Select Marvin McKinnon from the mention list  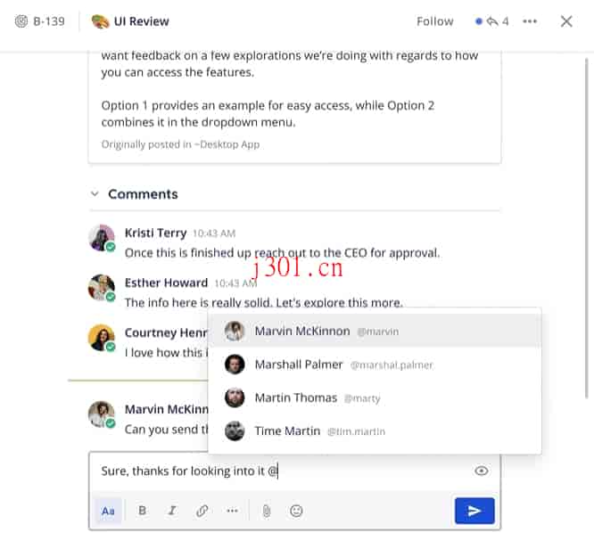click(375, 331)
